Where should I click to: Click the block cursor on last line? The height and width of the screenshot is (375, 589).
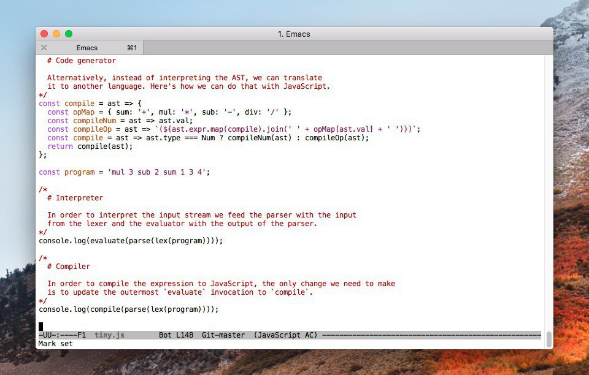click(x=40, y=327)
